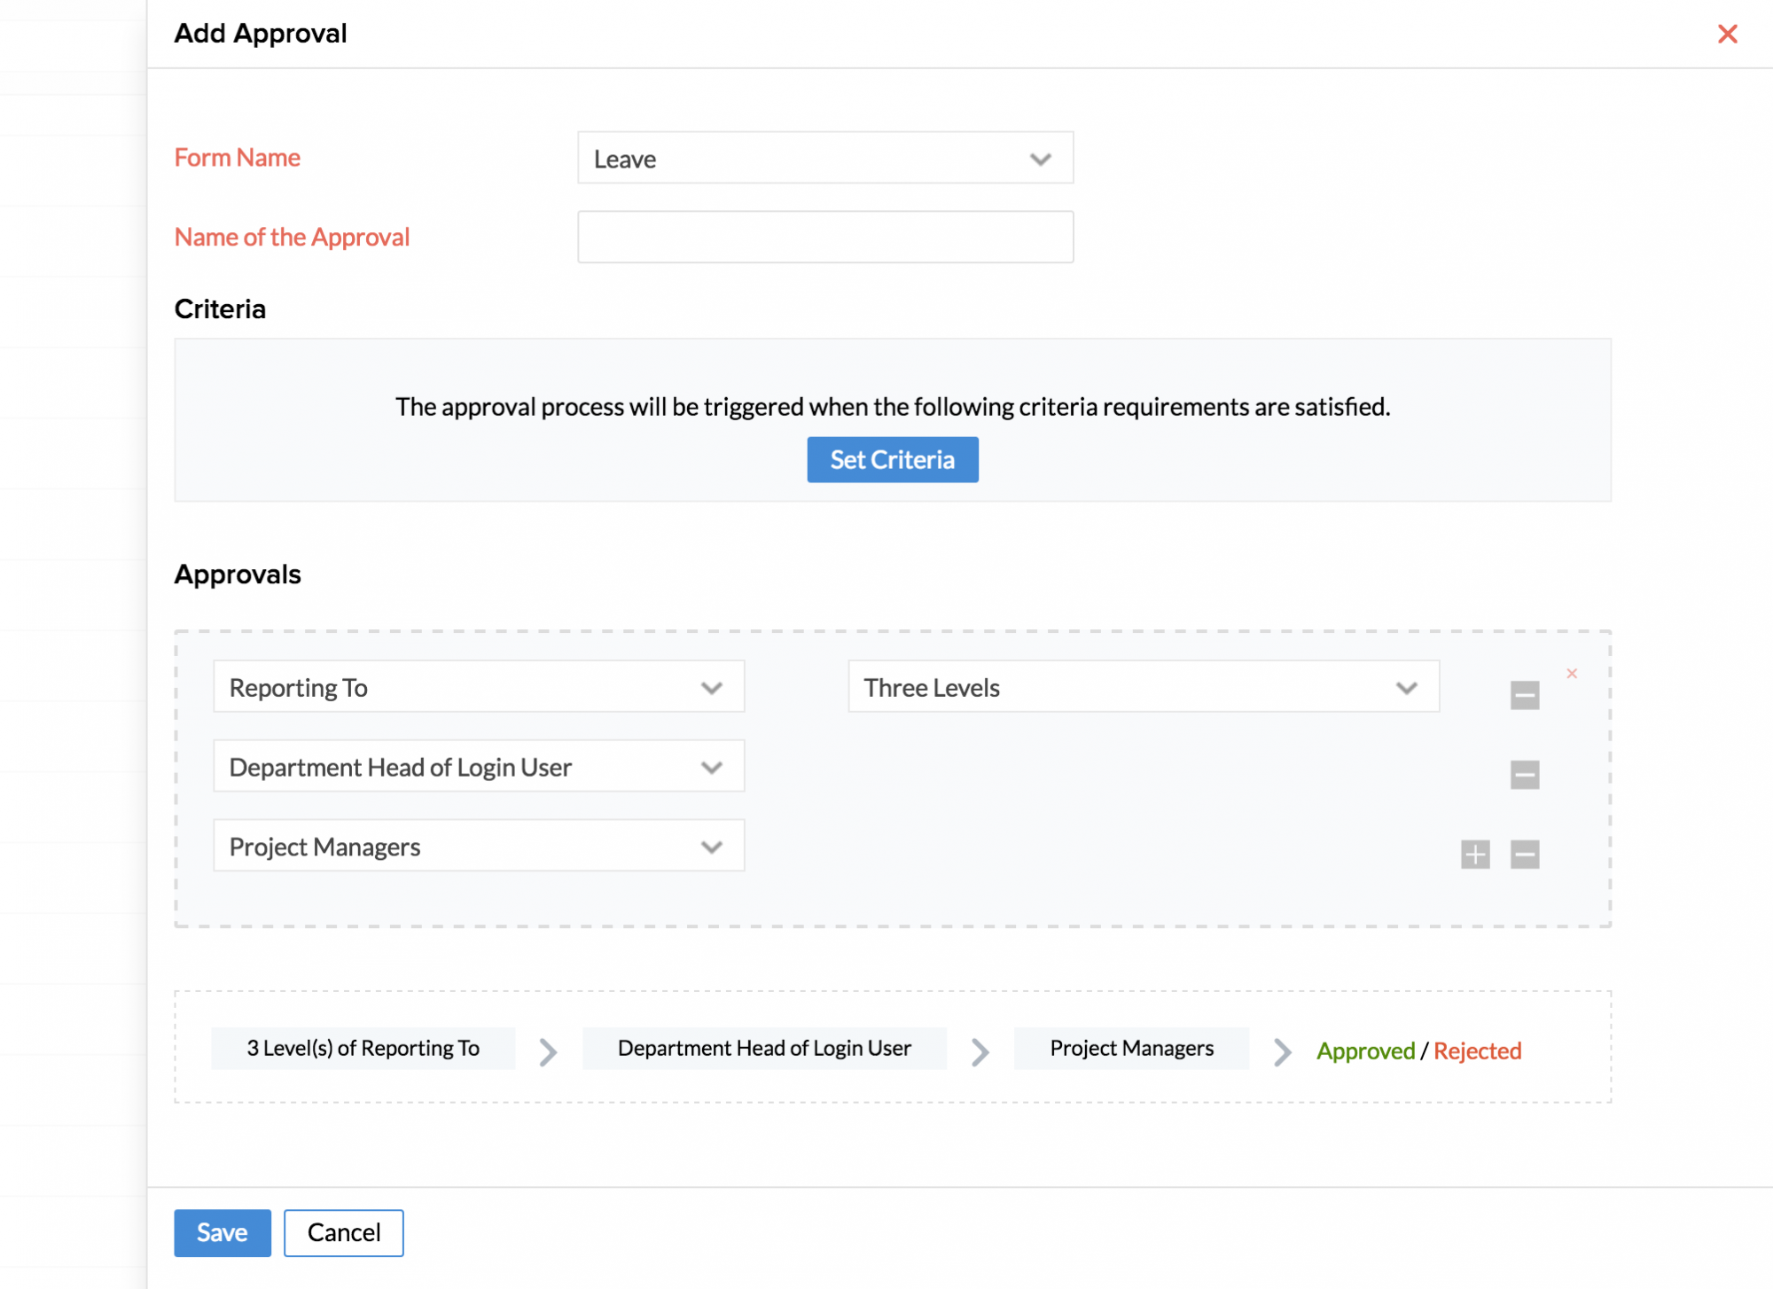Delete the approval block with small red x
1773x1289 pixels.
pyautogui.click(x=1571, y=674)
